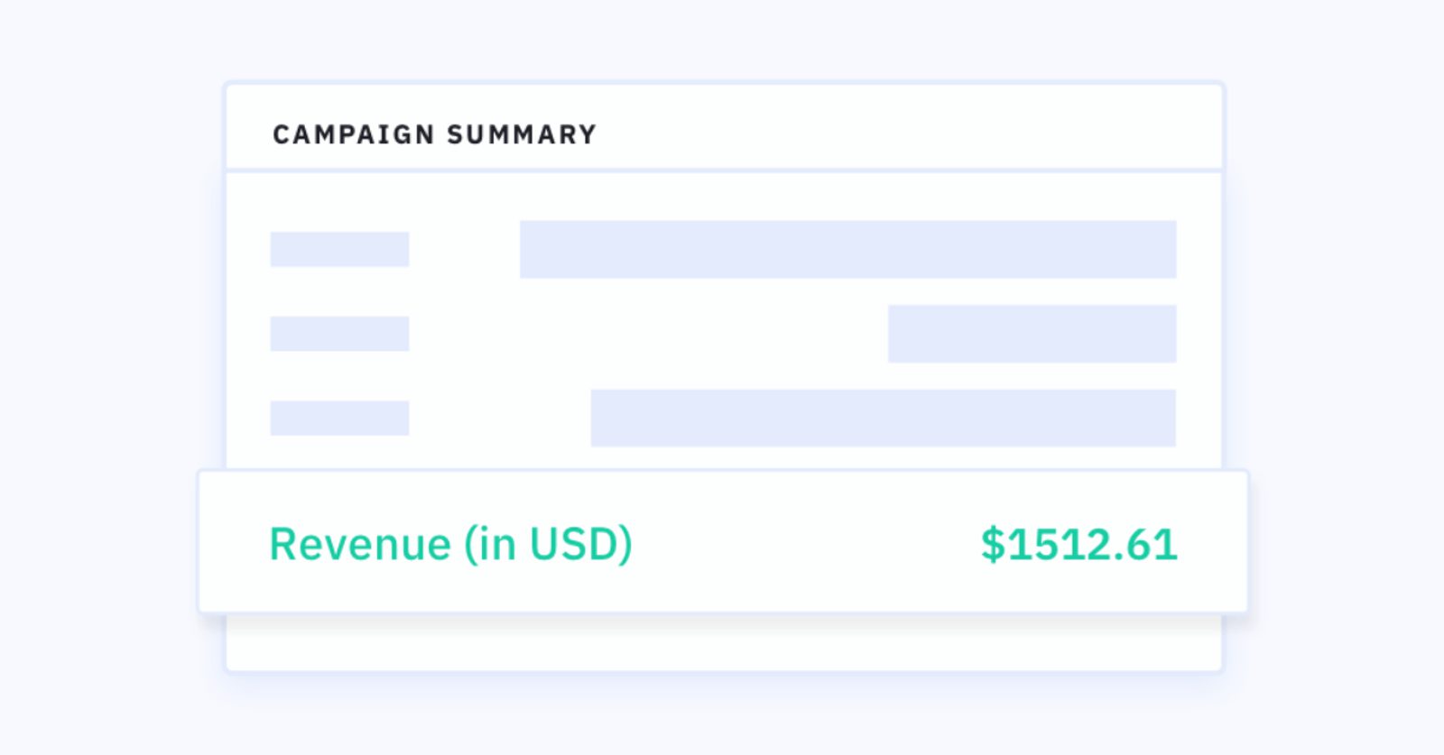
Task: Click the $1512.61 revenue amount
Action: point(1079,544)
